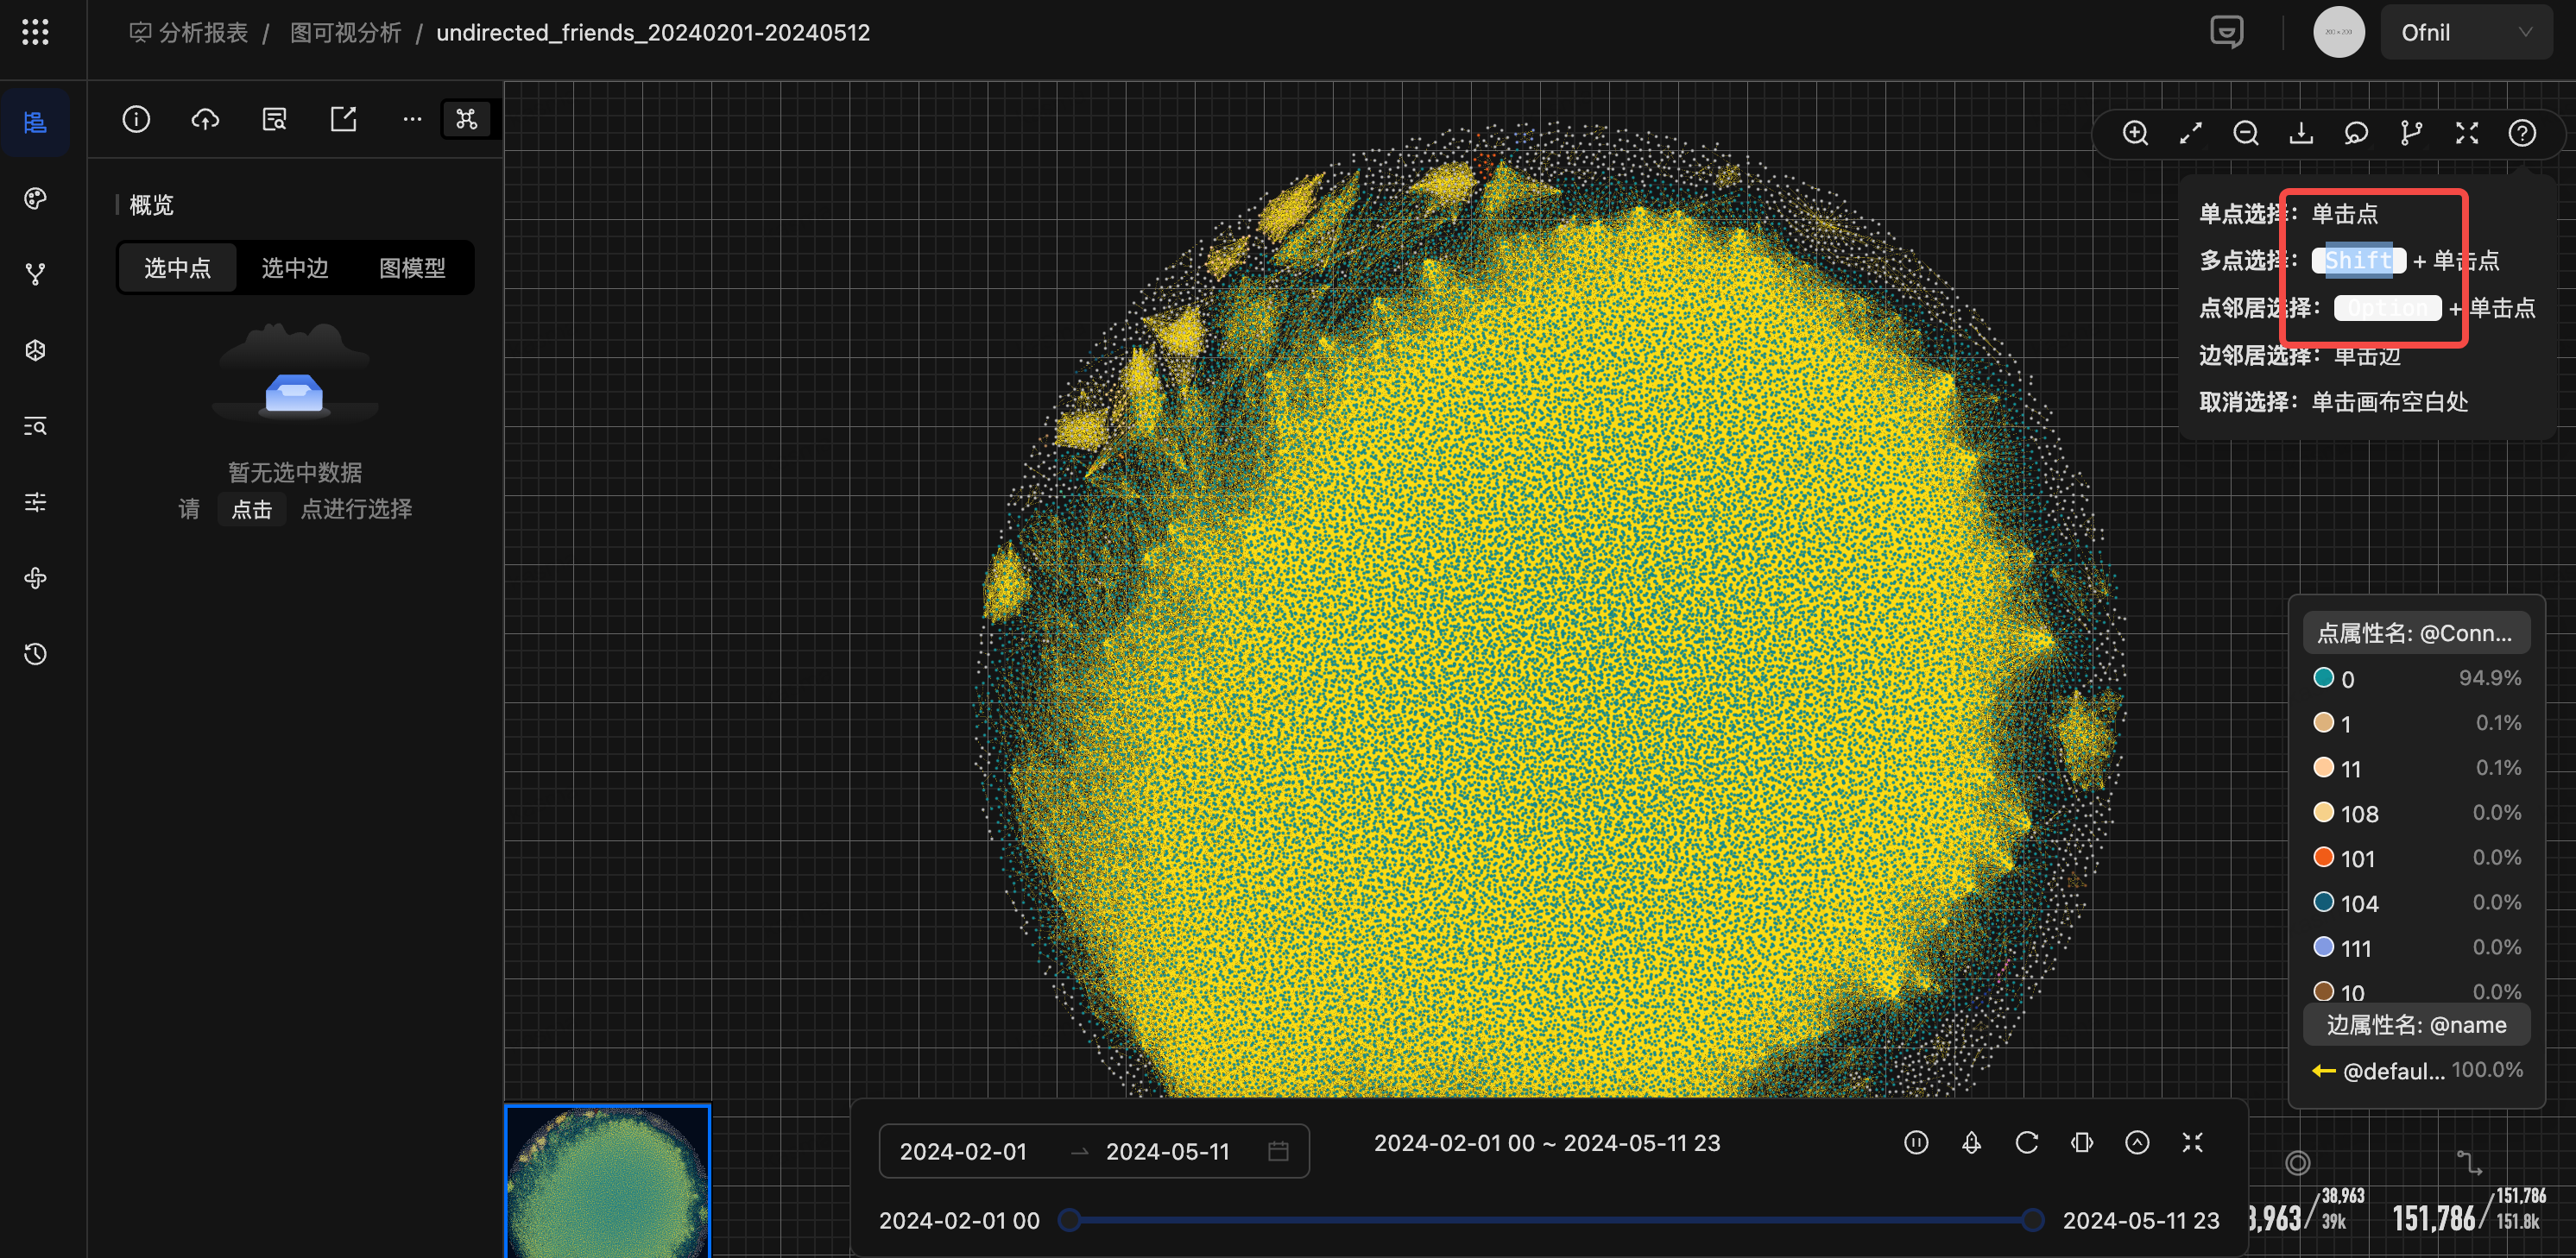Click the help question mark icon
The height and width of the screenshot is (1258, 2576).
point(2522,133)
